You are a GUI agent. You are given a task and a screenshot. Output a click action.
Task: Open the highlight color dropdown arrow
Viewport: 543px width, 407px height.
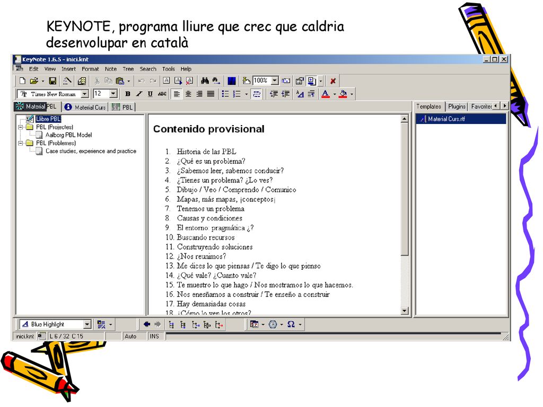(352, 94)
